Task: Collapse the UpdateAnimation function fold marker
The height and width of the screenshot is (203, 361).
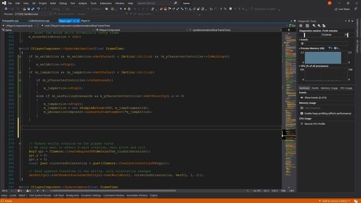Action: pyautogui.click(x=20, y=48)
